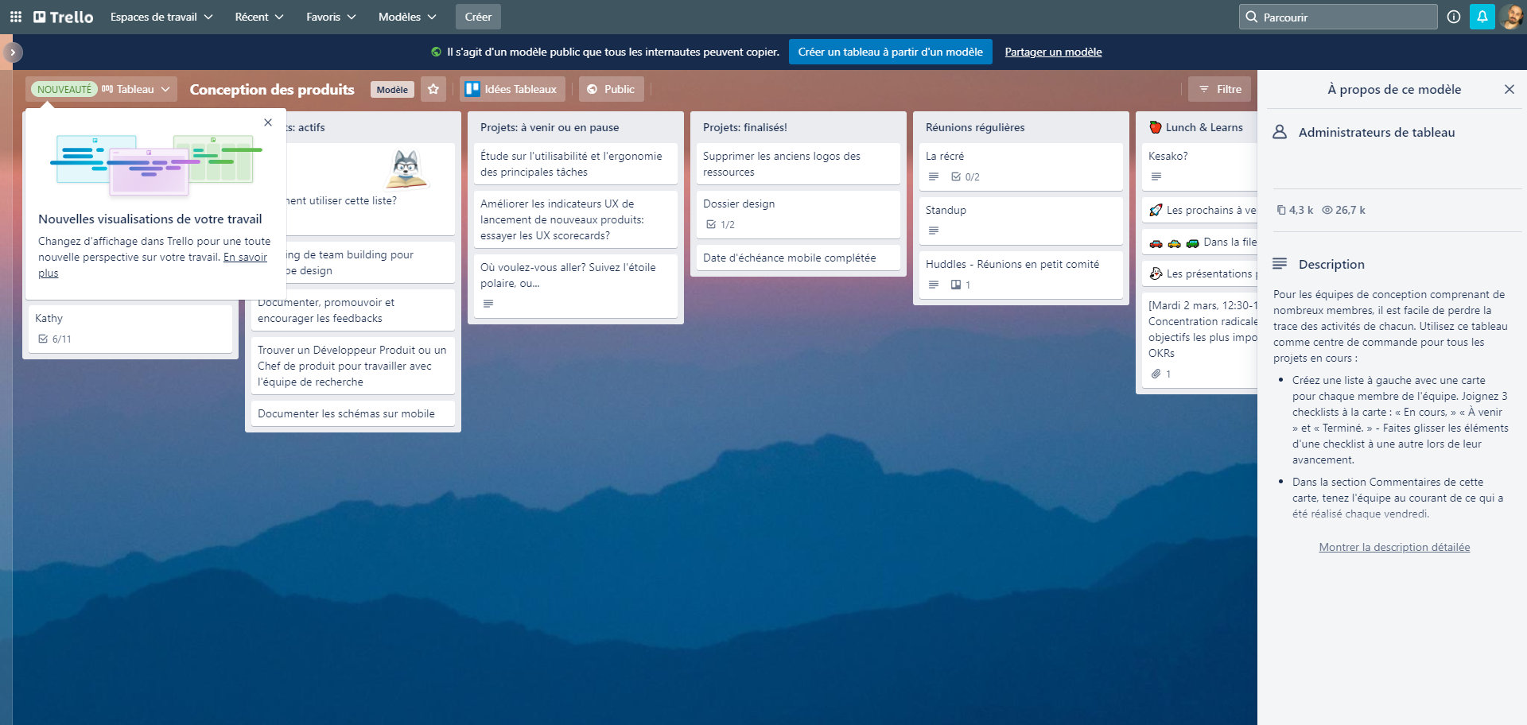This screenshot has width=1527, height=725.
Task: Click the Conception des produits board title
Action: coord(272,89)
